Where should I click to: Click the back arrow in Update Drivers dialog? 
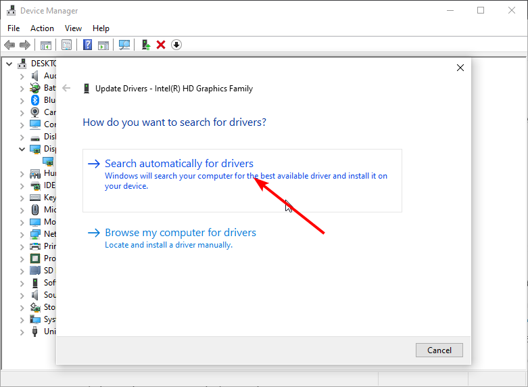click(66, 89)
